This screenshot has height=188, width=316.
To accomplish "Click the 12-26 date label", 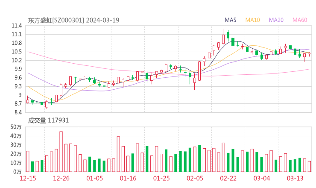I will (x=61, y=178).
